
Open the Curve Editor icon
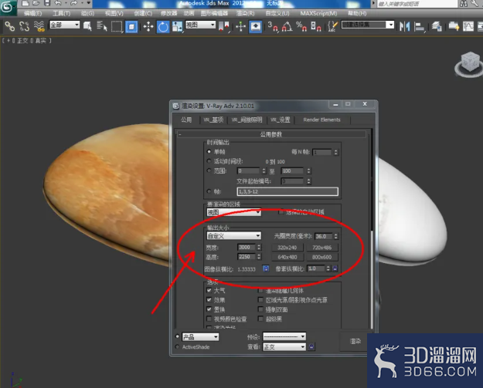pos(468,26)
